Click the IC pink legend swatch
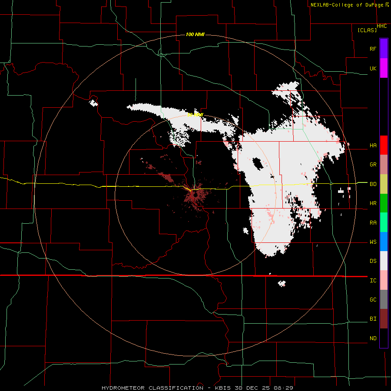Screen dimensions: 391x391 coord(384,280)
